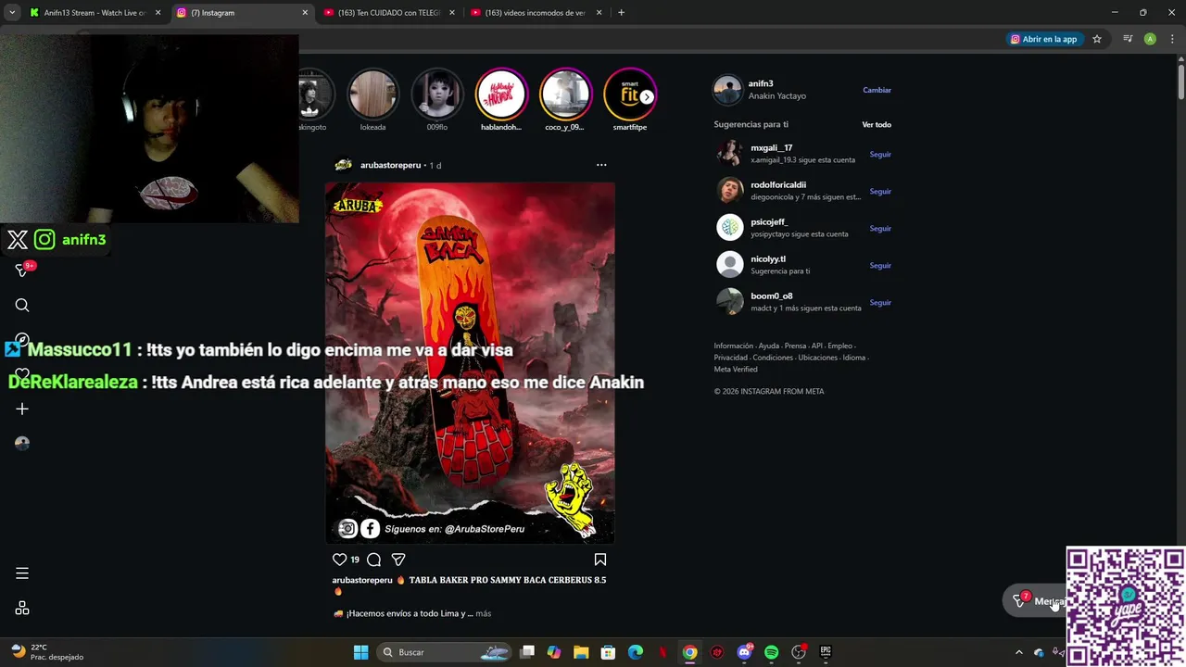Follow psicojeff_

pyautogui.click(x=880, y=229)
